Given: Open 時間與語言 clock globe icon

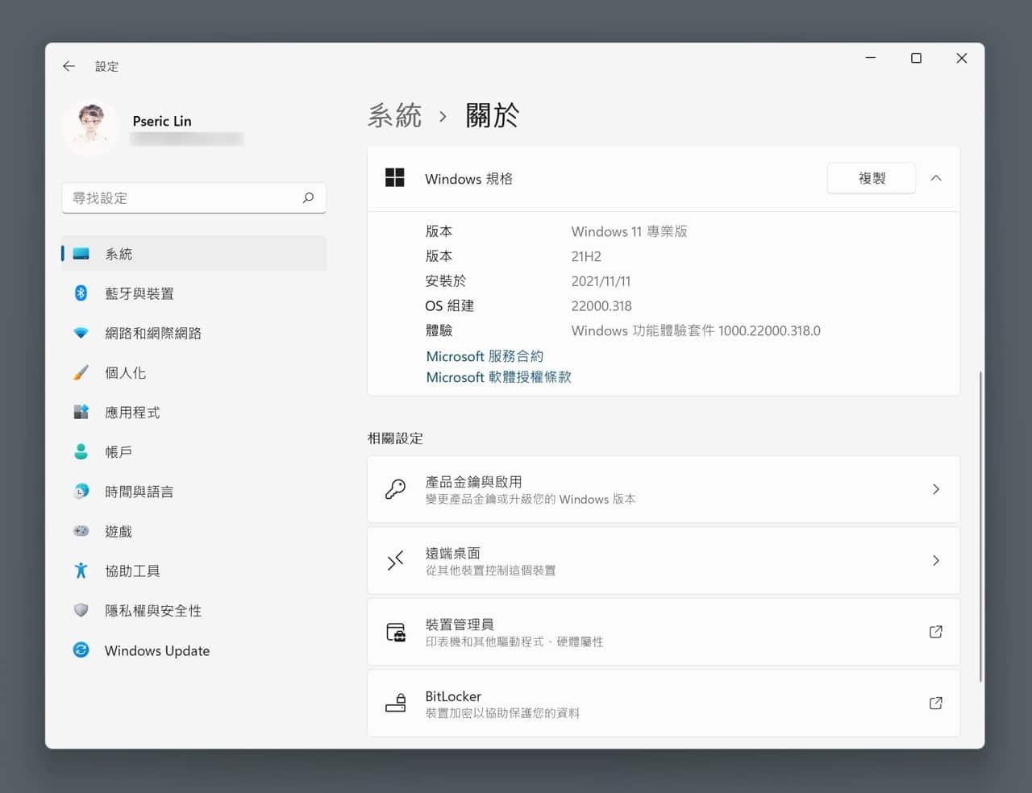Looking at the screenshot, I should pyautogui.click(x=81, y=491).
